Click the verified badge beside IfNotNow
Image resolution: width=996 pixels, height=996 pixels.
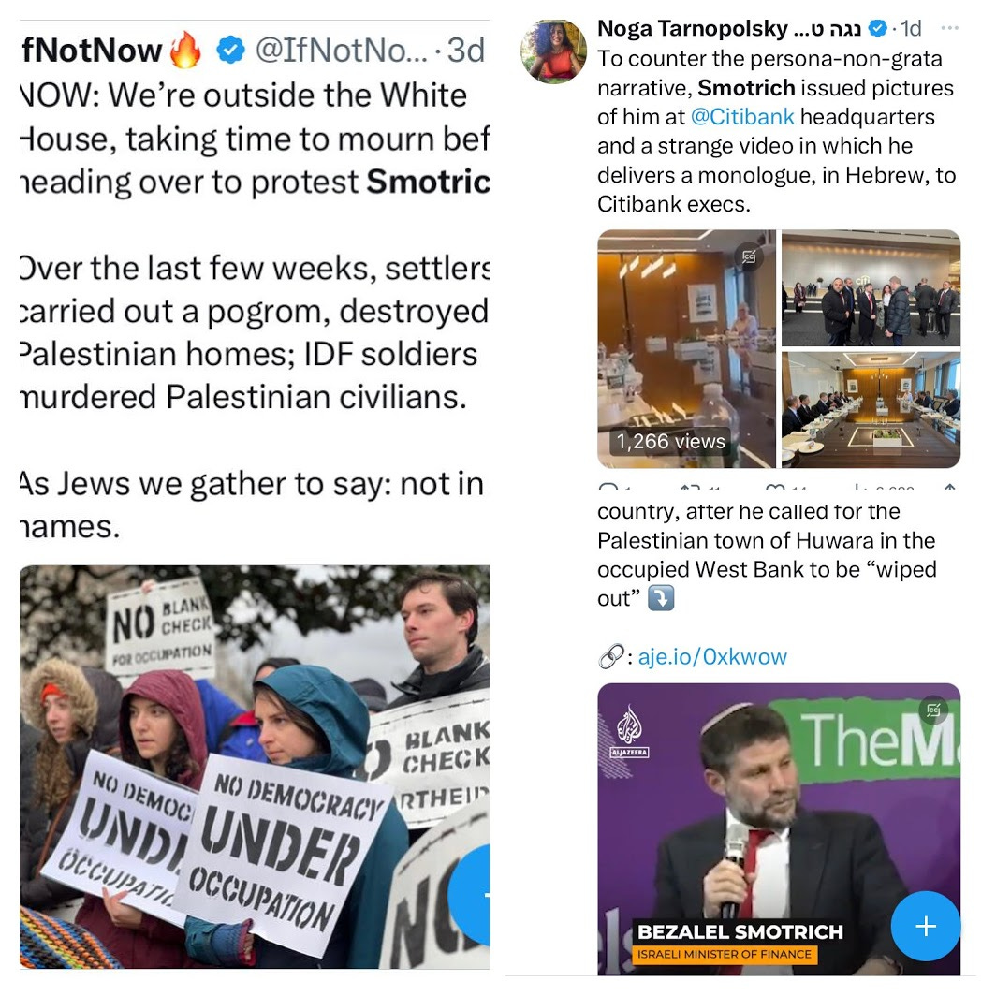(x=230, y=51)
